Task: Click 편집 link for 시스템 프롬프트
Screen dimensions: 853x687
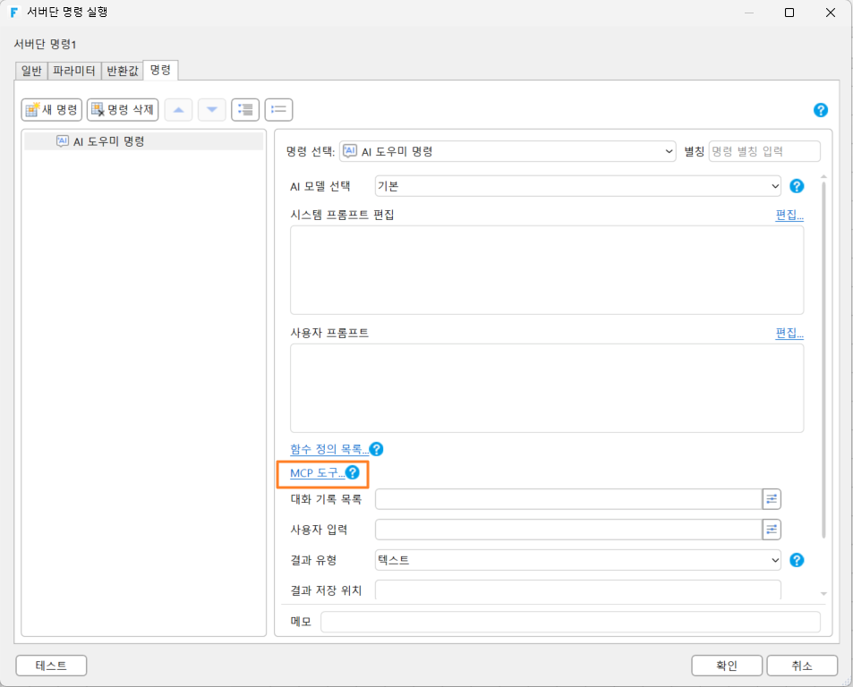Action: (789, 215)
